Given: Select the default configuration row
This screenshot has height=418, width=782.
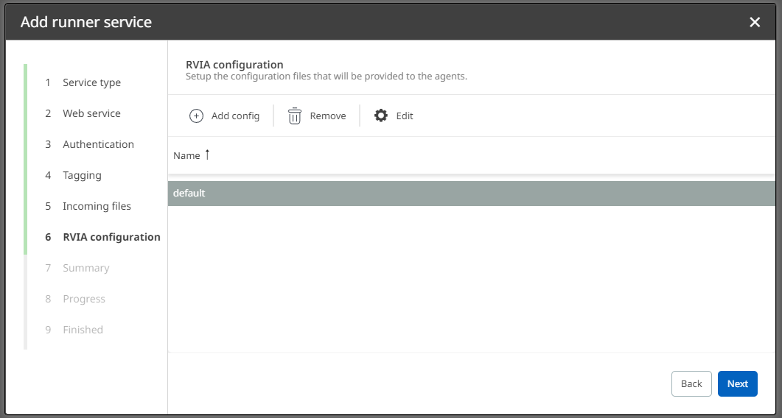Looking at the screenshot, I should [x=472, y=194].
